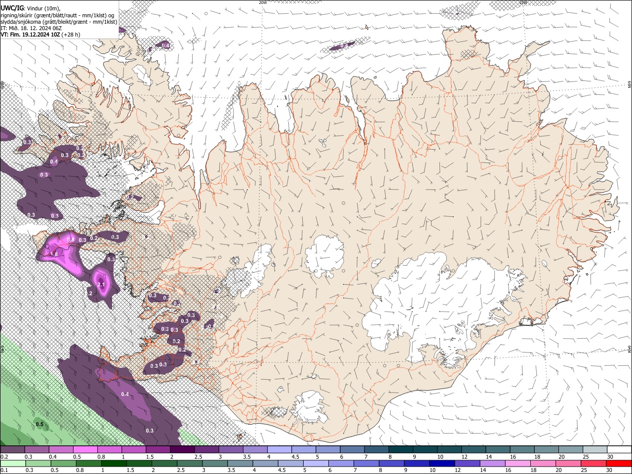The height and width of the screenshot is (474, 632).
Task: Pick light pink lower swatch between 16 and 18
Action: [518, 464]
